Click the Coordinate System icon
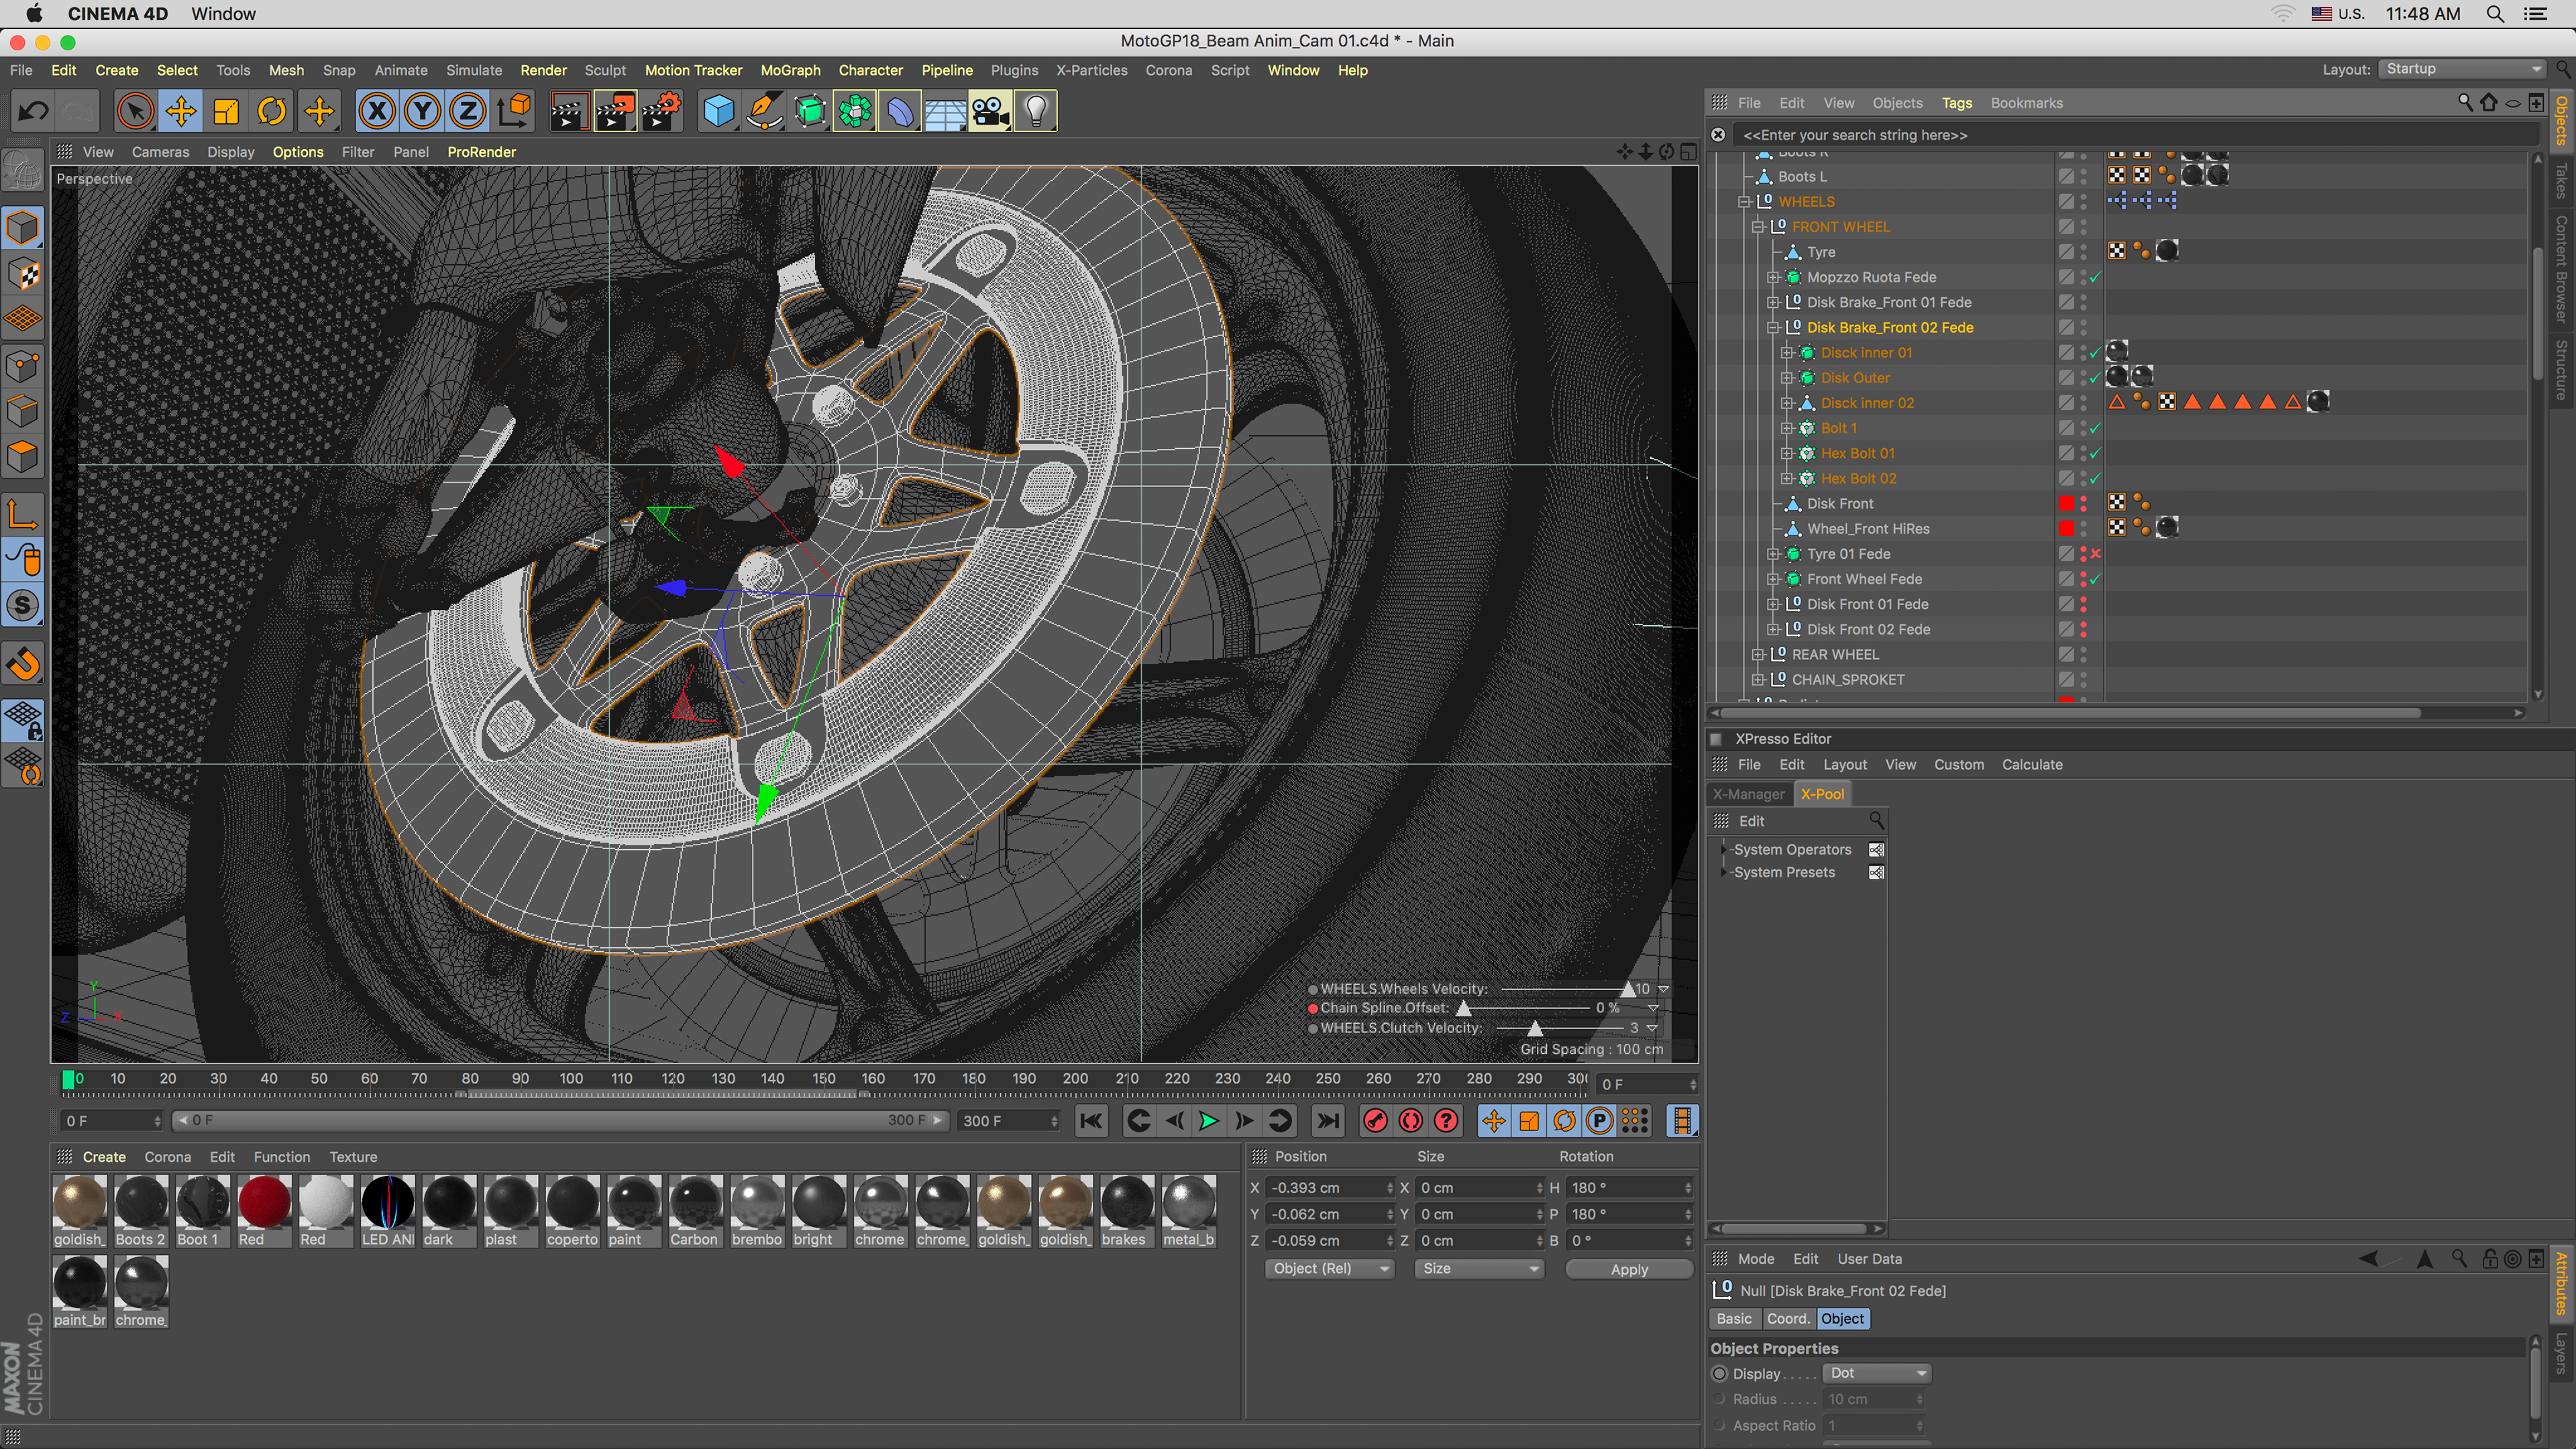The image size is (2576, 1449). [x=514, y=111]
